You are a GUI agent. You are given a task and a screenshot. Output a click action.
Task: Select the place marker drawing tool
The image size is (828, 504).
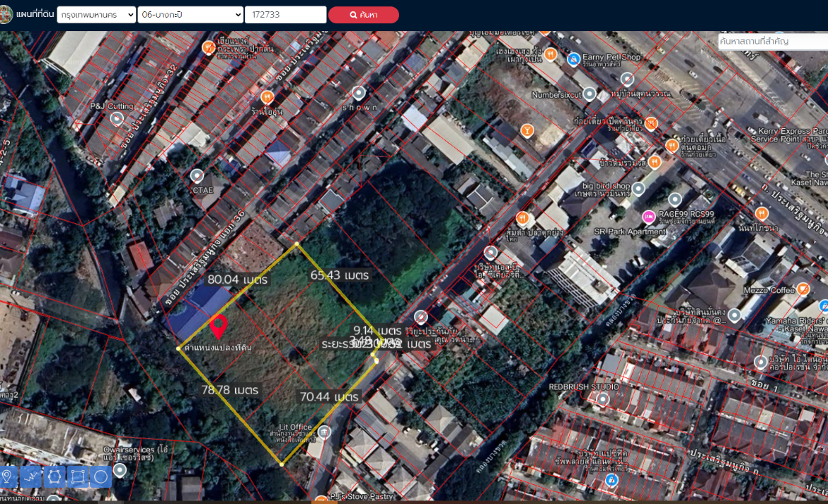8,477
